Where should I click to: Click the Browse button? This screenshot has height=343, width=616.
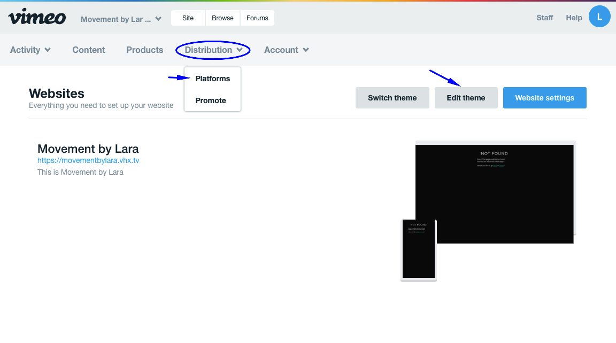tap(222, 18)
